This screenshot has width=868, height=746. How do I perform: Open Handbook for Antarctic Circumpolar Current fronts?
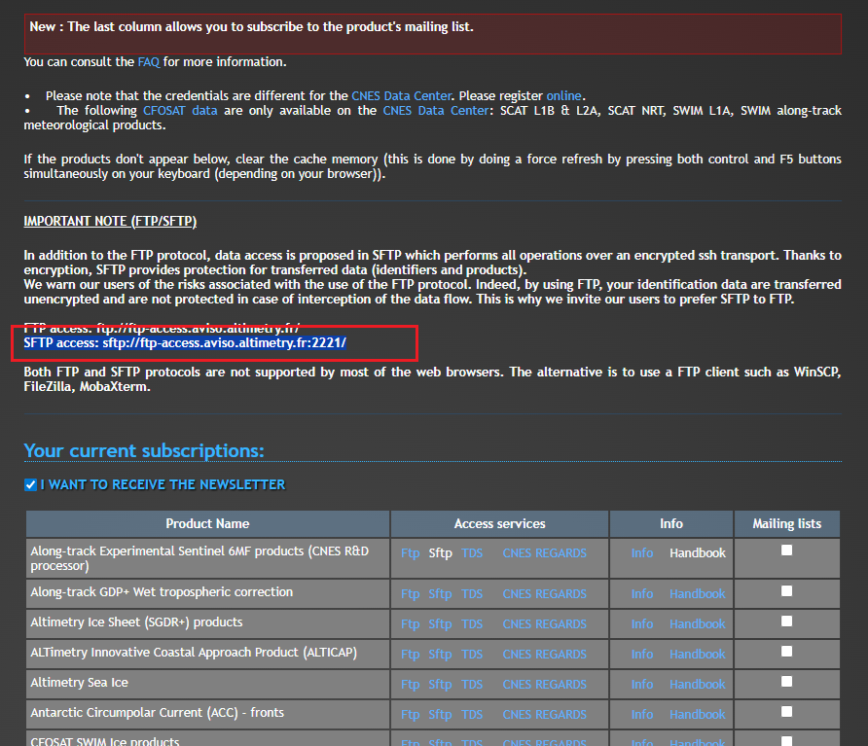697,714
